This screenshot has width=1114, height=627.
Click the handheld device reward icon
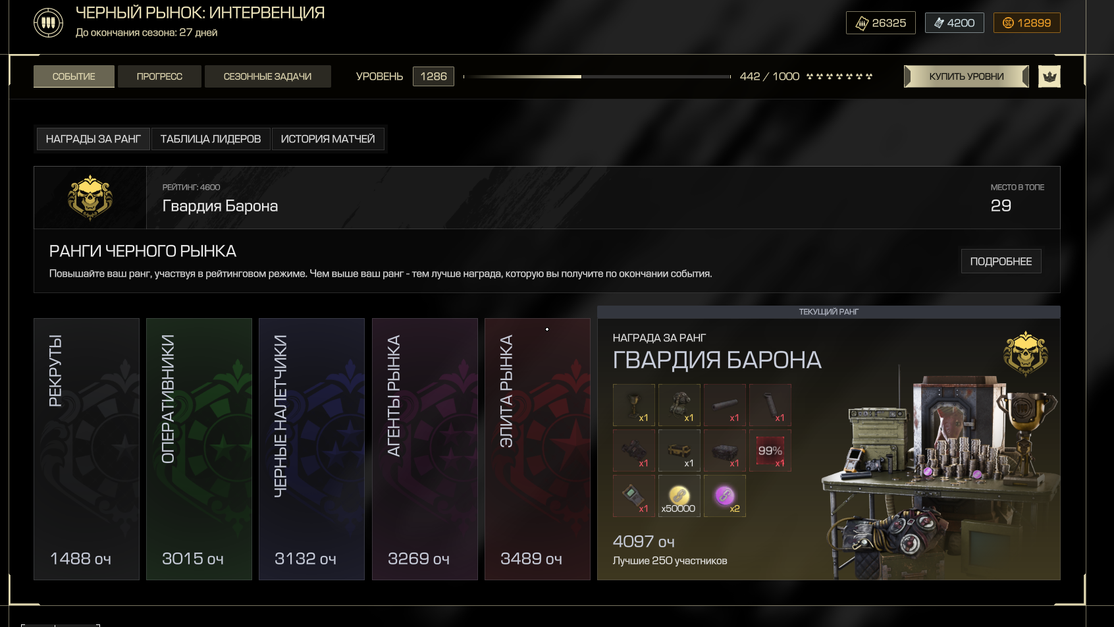[634, 496]
